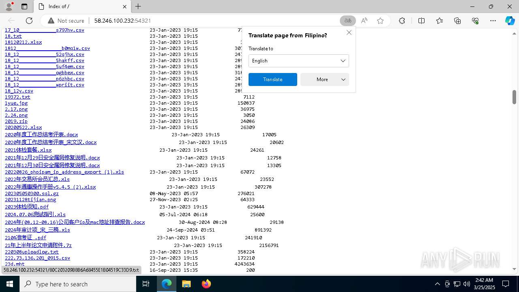This screenshot has width=519, height=292.
Task: Add page to favorites star icon
Action: [380, 21]
